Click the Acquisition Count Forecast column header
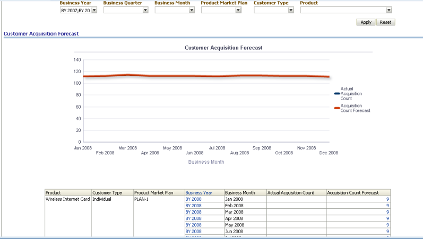Screen dimensions: 423x239 358,193
